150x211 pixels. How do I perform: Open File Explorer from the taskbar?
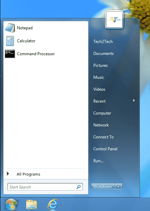(x=32, y=205)
